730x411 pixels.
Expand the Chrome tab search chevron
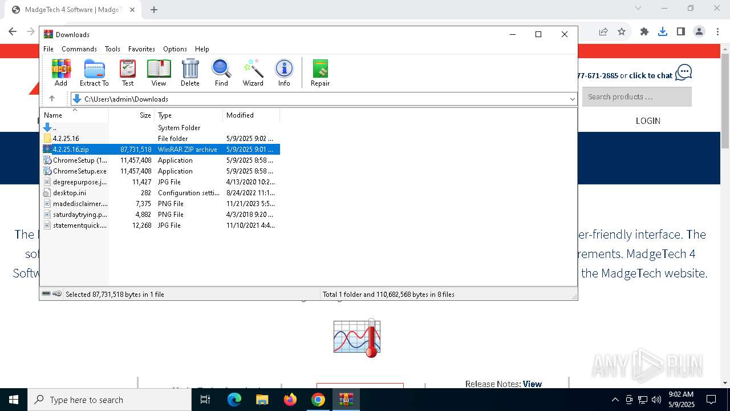638,8
